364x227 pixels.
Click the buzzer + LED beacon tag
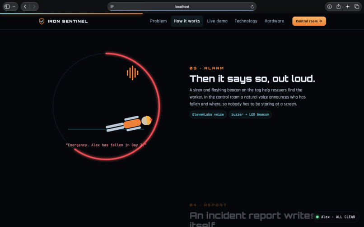(250, 114)
